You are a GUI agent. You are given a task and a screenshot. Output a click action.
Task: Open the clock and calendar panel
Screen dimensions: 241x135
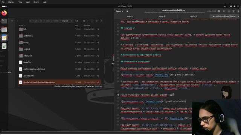point(125,6)
